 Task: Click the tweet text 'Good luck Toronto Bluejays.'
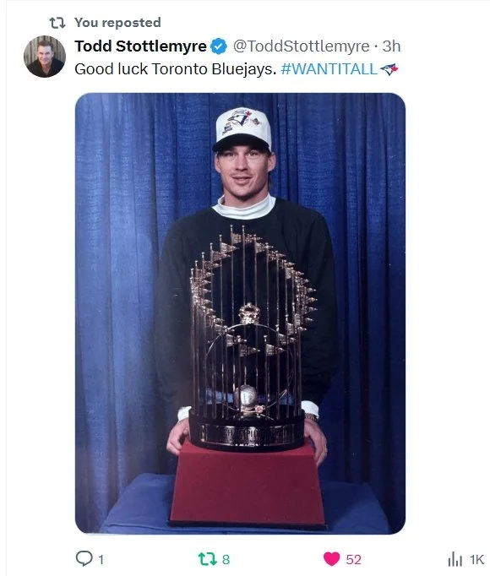coord(176,69)
